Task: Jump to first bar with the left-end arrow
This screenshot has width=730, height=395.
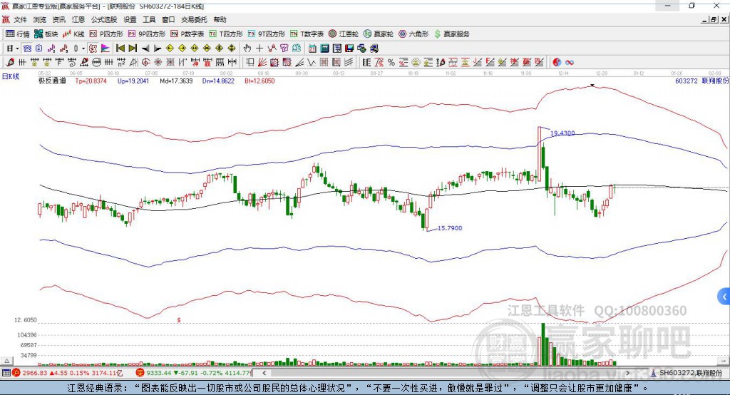Action: [120, 48]
